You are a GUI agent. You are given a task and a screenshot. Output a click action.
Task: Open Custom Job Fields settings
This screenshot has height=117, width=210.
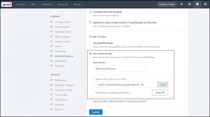coord(63,90)
